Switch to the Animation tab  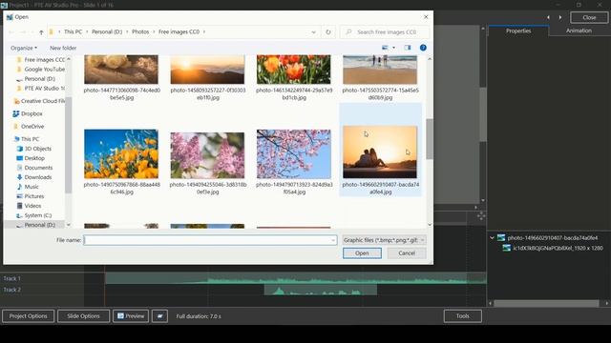(x=579, y=30)
